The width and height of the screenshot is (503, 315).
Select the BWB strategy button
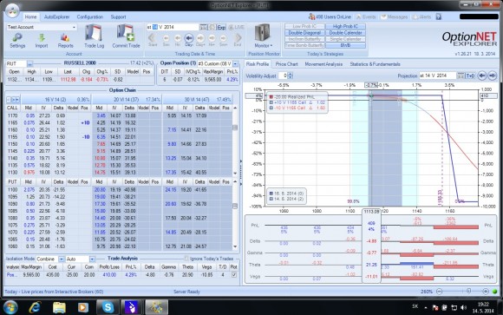tap(345, 46)
